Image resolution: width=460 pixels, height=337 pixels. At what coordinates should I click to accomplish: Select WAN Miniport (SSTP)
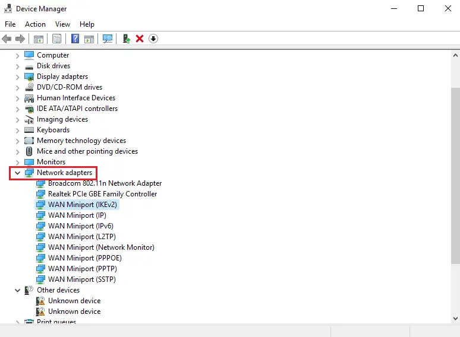click(x=82, y=279)
